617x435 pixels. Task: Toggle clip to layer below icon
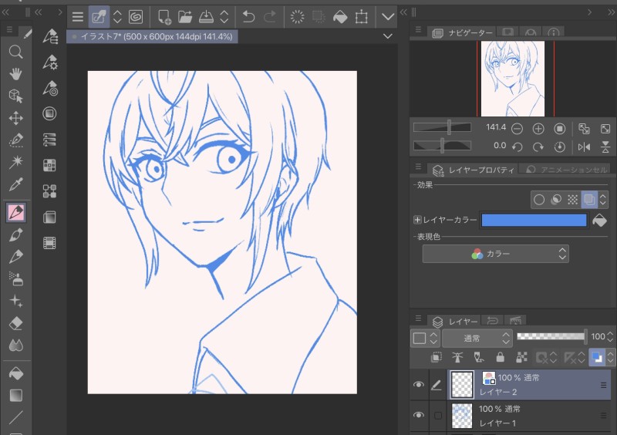(x=436, y=357)
